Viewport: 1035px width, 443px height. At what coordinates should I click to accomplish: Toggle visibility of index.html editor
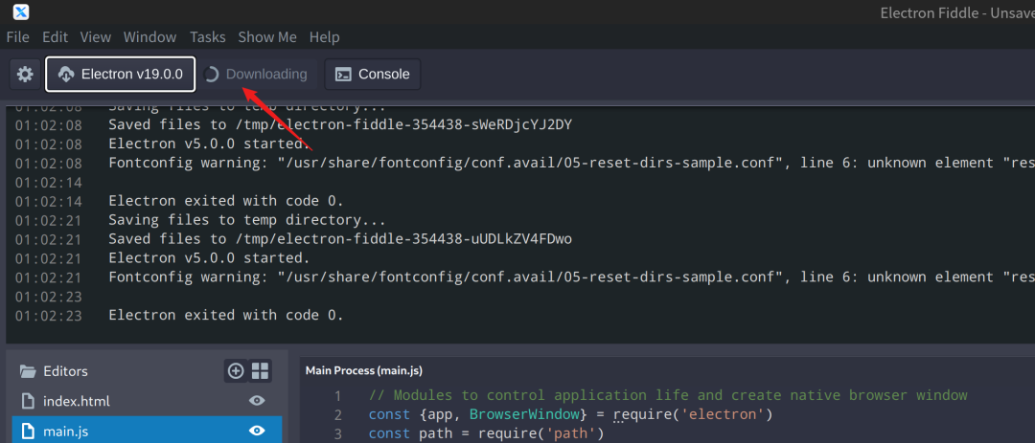257,401
